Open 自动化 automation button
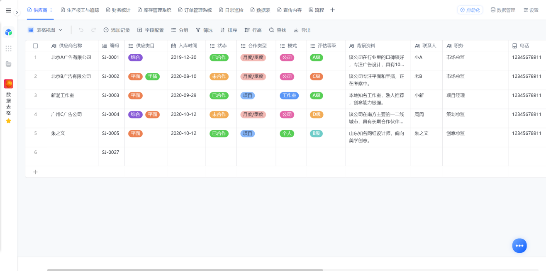The height and width of the screenshot is (271, 546). [x=470, y=10]
